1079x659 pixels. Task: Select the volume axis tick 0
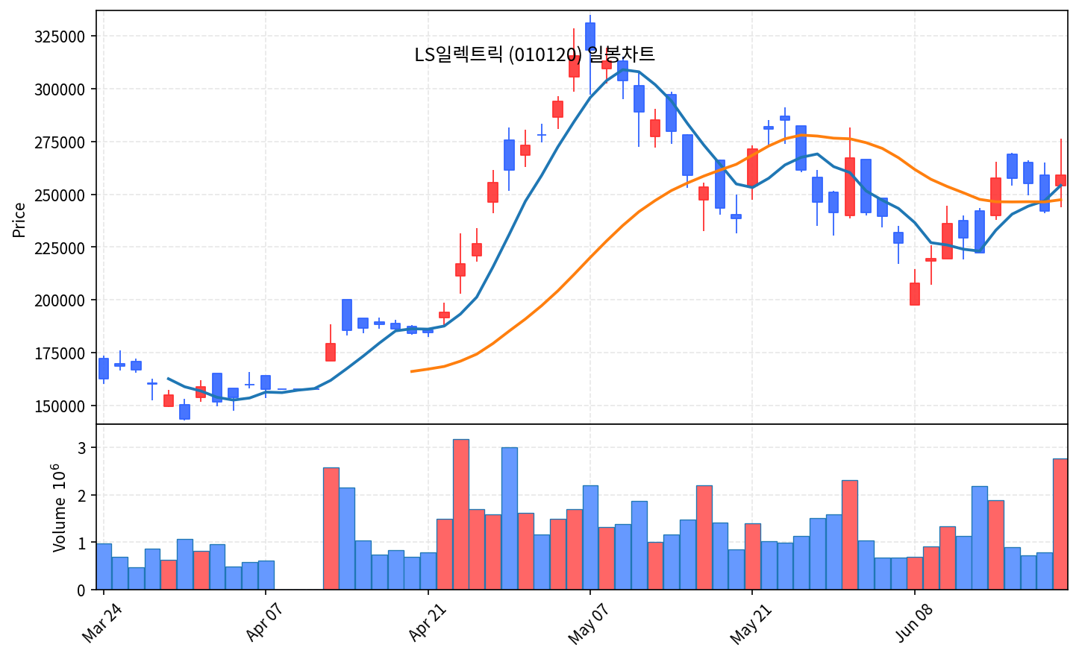(x=82, y=590)
